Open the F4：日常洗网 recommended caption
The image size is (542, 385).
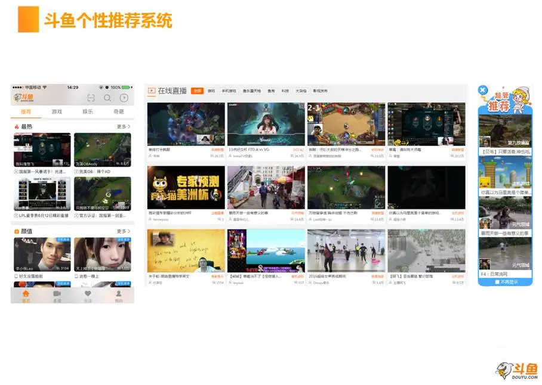[494, 274]
